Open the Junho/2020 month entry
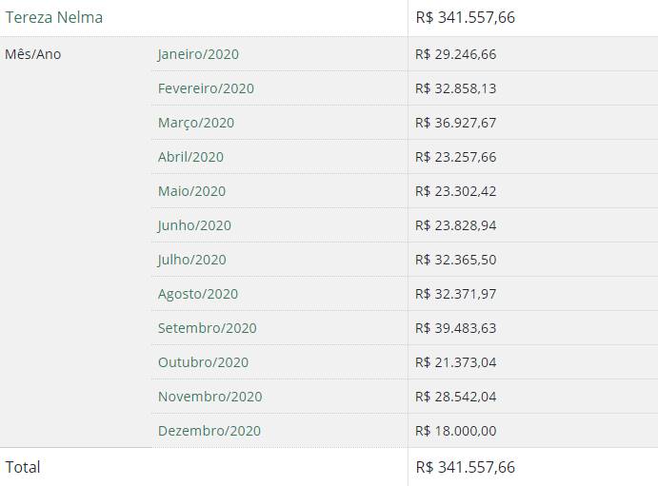The height and width of the screenshot is (486, 658). click(x=194, y=225)
